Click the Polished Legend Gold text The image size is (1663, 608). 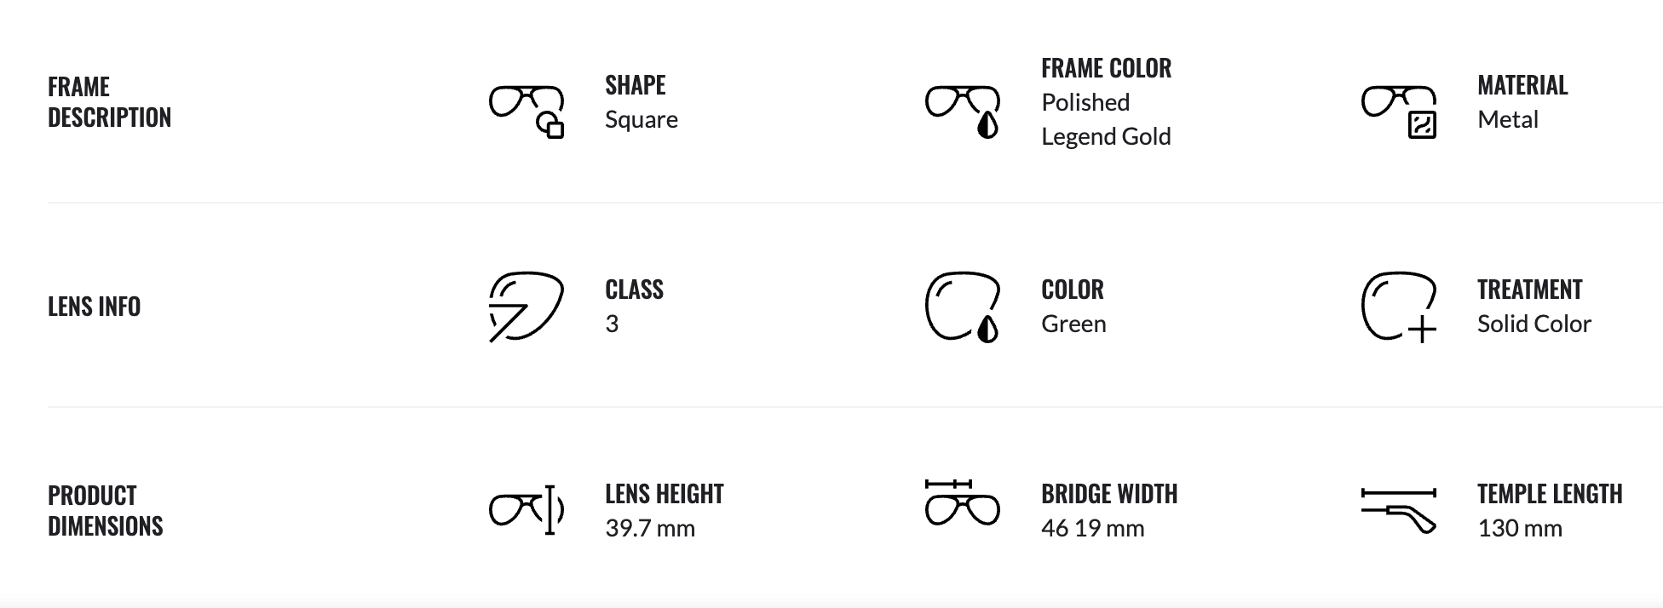coord(1106,119)
